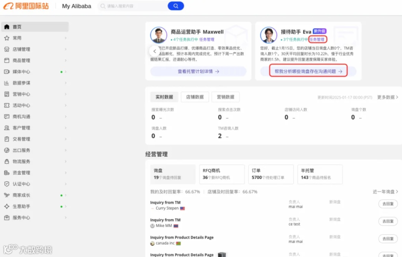Viewport: 402px width, 257px height.
Task: Click the 认证中心 shield icon
Action: (x=7, y=184)
